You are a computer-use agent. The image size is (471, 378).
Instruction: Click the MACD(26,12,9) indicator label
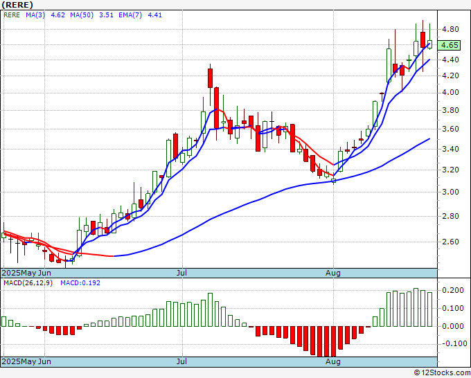[28, 283]
